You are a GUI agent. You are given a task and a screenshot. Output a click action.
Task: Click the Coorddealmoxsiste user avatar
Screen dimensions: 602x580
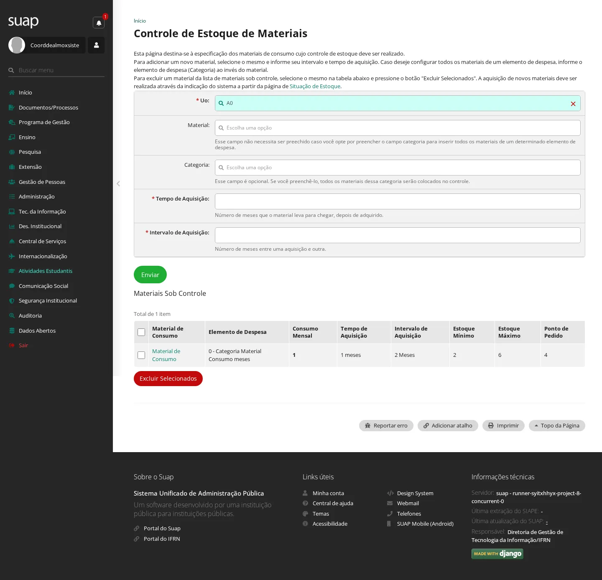[x=17, y=45]
